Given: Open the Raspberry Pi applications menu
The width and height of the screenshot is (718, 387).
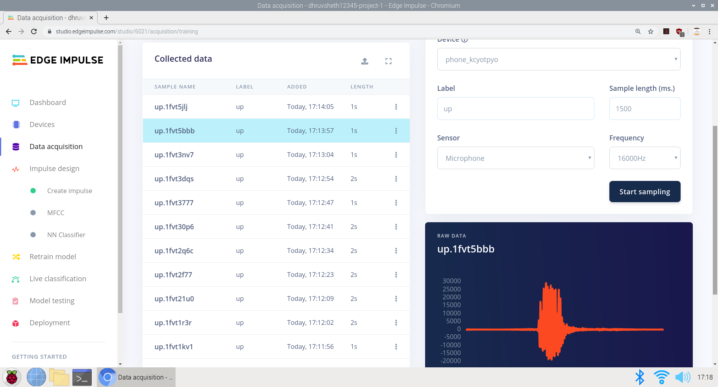Looking at the screenshot, I should coord(12,377).
